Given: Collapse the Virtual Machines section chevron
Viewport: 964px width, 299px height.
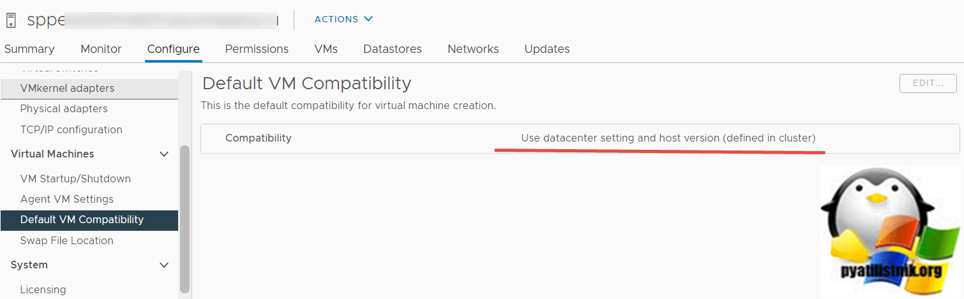Looking at the screenshot, I should [164, 154].
